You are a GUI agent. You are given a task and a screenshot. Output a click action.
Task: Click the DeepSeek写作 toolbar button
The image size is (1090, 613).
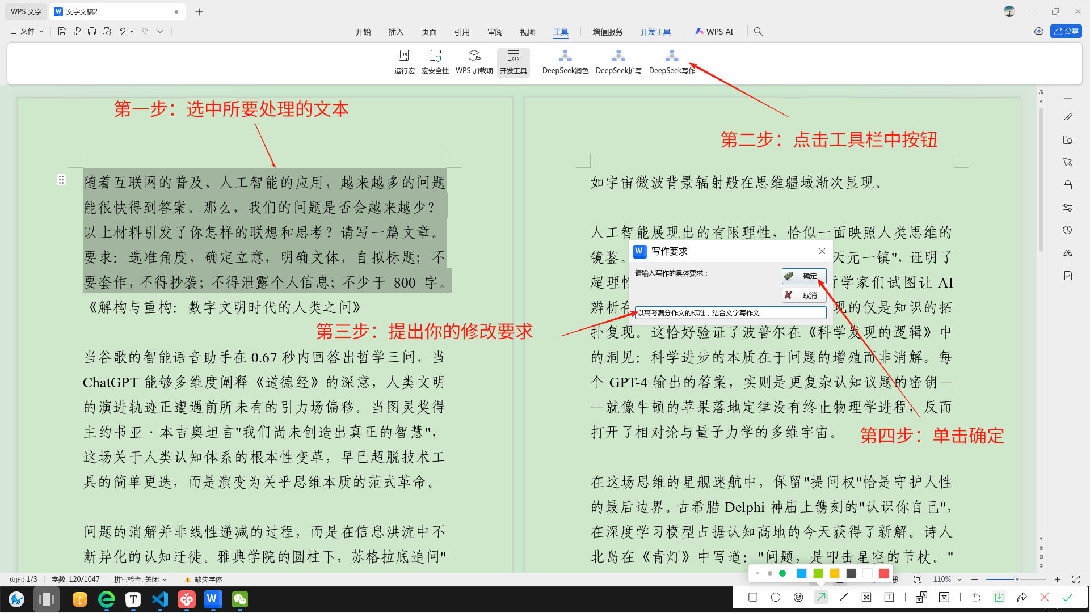(x=672, y=62)
